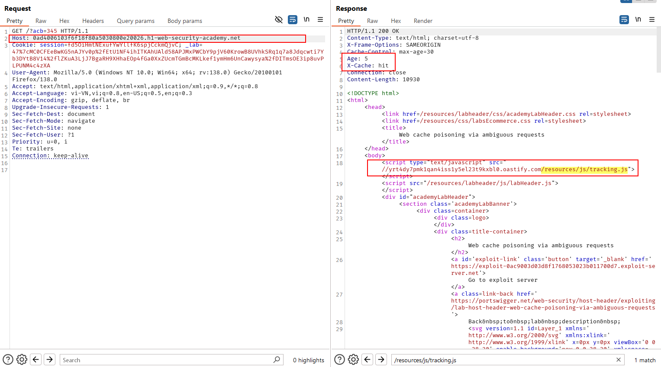Open Headers tab in Request panel
The width and height of the screenshot is (661, 367).
click(93, 21)
